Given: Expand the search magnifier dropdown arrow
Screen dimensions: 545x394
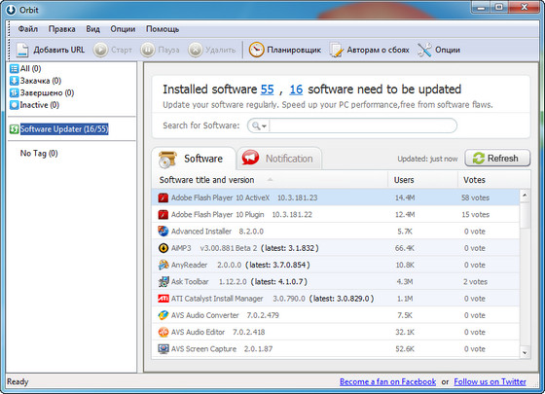Looking at the screenshot, I should tap(264, 126).
